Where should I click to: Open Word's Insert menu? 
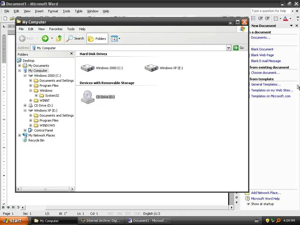click(39, 11)
